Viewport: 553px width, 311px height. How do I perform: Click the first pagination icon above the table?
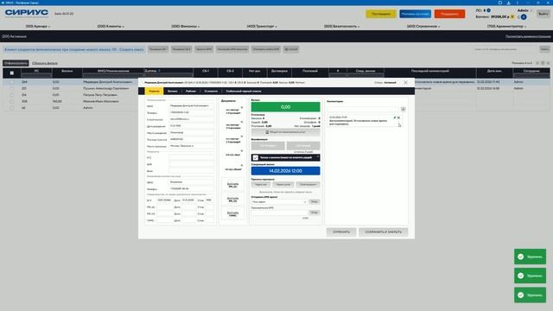tap(537, 63)
